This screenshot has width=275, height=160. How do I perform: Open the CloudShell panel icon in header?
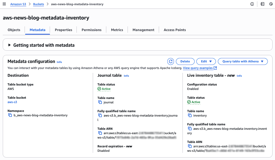point(262,4)
